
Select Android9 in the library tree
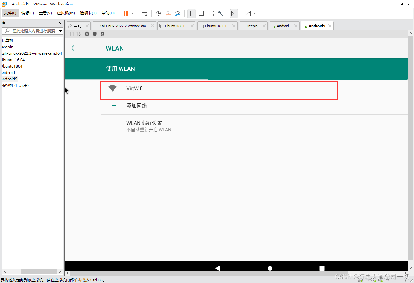9,79
